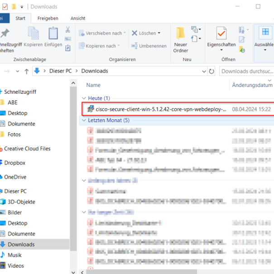
Task: Click the scissors cut icon
Action: pyautogui.click(x=67, y=29)
